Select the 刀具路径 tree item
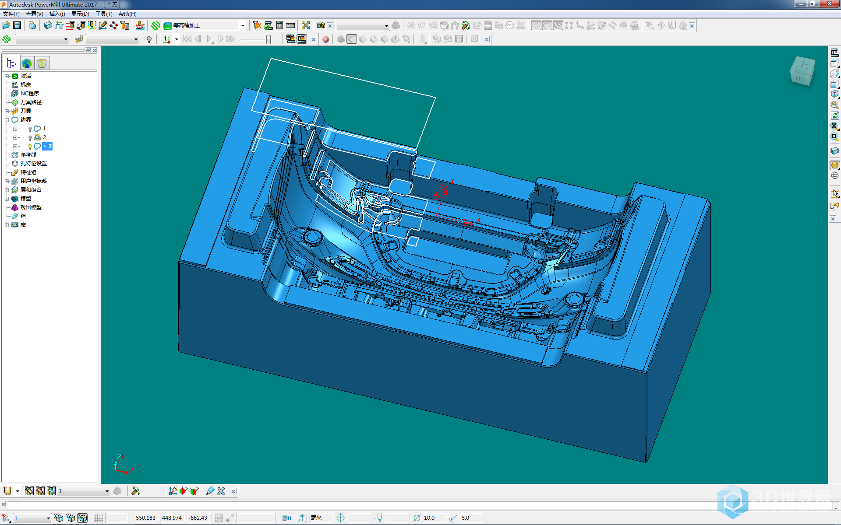The image size is (841, 525). click(31, 102)
